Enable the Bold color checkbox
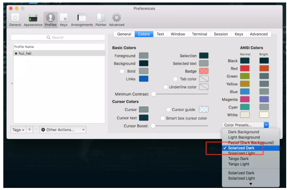Screen dimensions: 287x190 click(x=122, y=71)
